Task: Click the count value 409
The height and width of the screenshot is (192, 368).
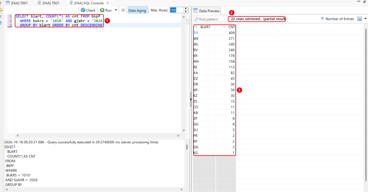Action: tap(231, 33)
